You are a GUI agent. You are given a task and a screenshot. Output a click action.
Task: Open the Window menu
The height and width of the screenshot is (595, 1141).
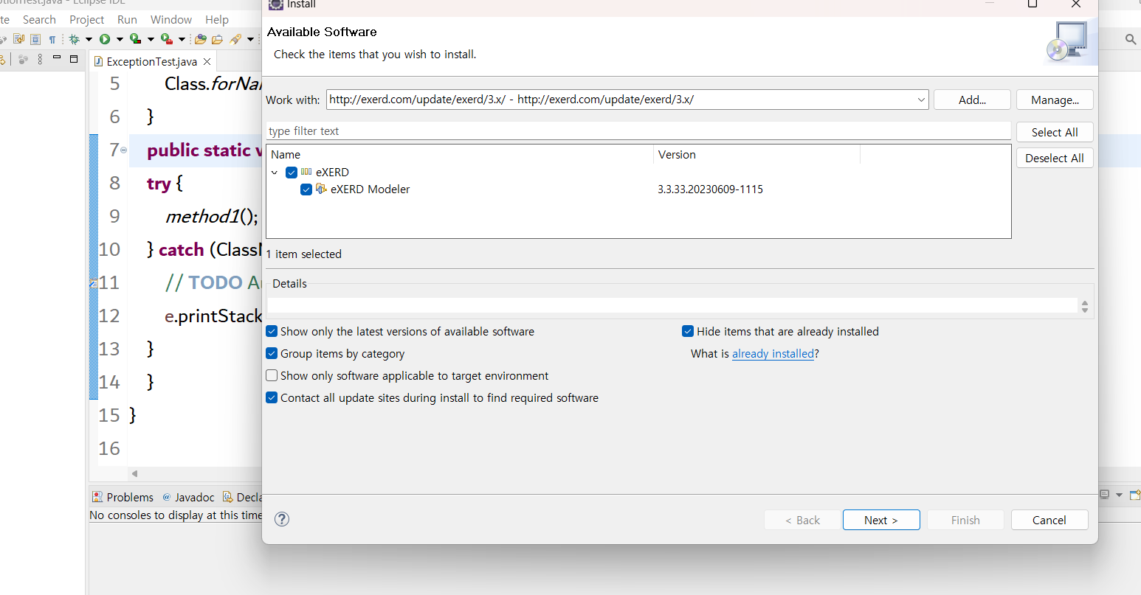coord(171,19)
